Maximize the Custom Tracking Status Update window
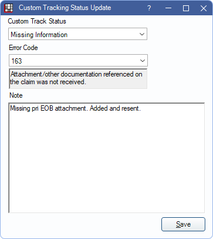 pos(186,8)
